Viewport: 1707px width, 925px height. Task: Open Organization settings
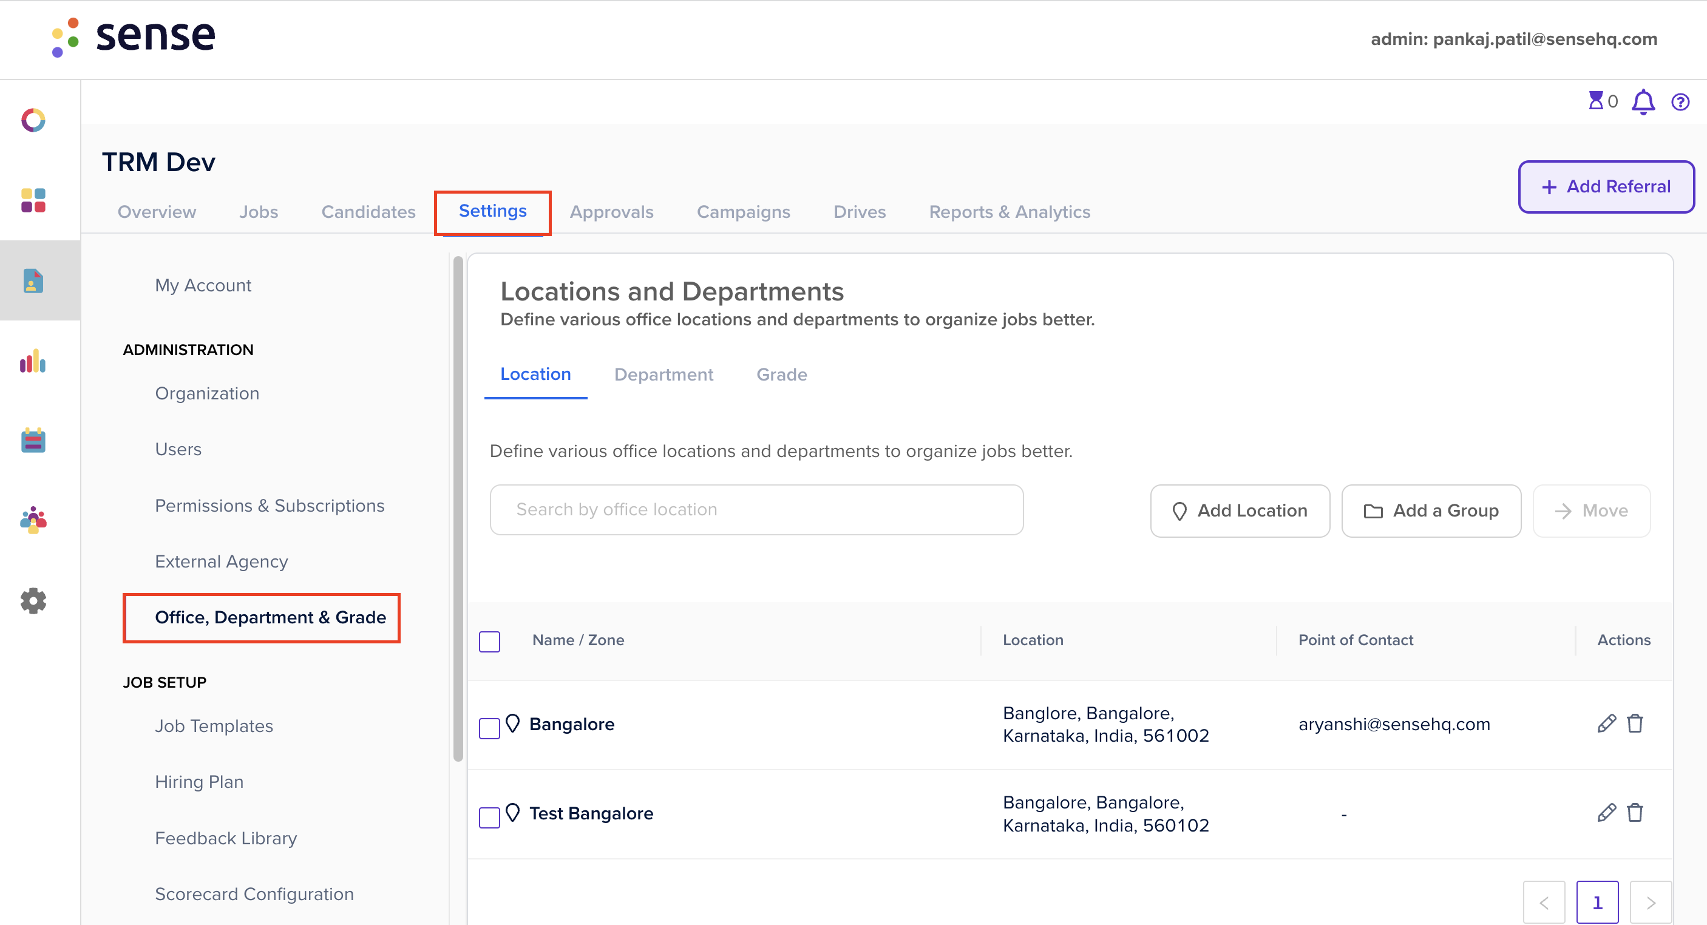[x=207, y=393]
